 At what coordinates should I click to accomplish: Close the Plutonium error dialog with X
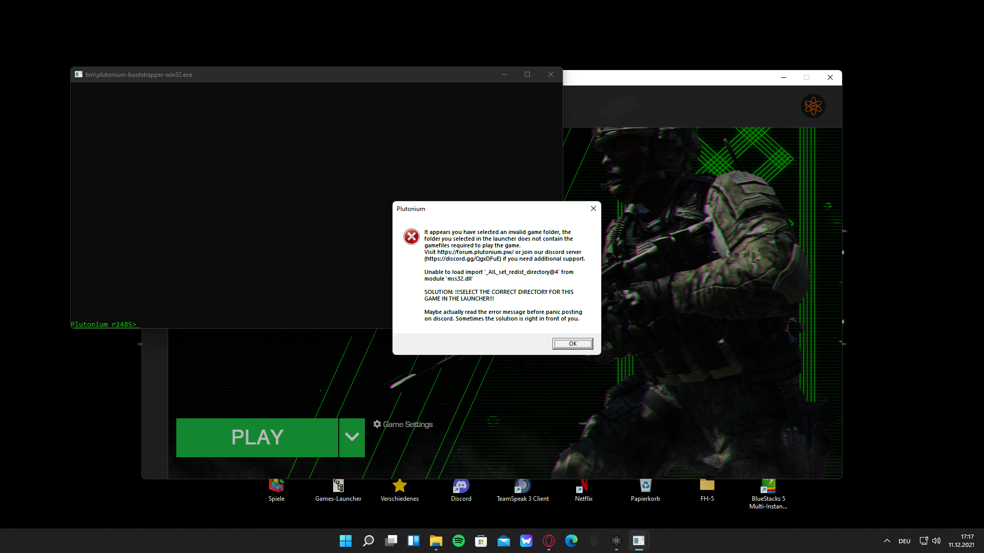tap(593, 208)
